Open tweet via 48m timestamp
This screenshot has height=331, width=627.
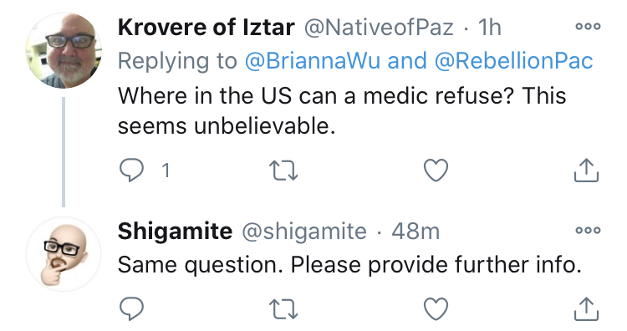[x=415, y=231]
